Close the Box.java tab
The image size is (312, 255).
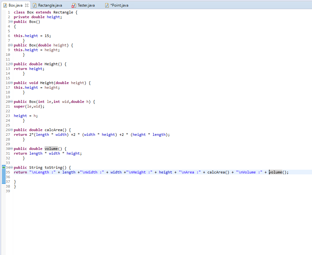tap(27, 5)
